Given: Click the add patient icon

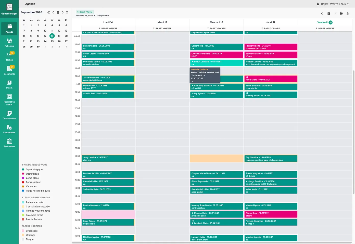Looking at the screenshot, I should [x=348, y=14].
